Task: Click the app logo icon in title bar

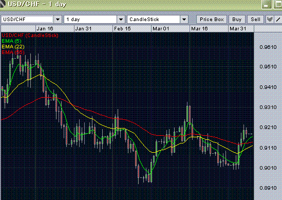Action: pos(3,4)
